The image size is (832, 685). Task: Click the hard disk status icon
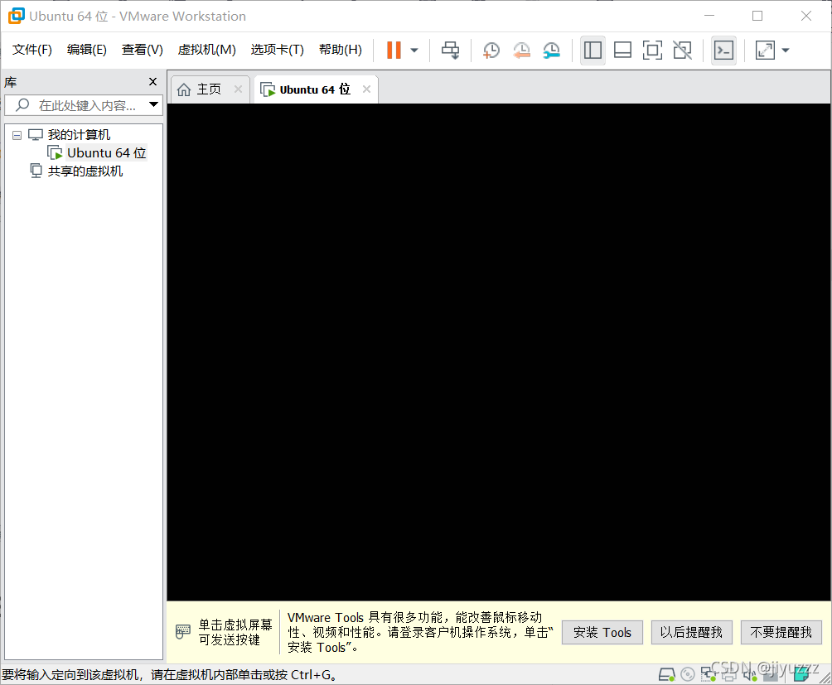point(667,673)
